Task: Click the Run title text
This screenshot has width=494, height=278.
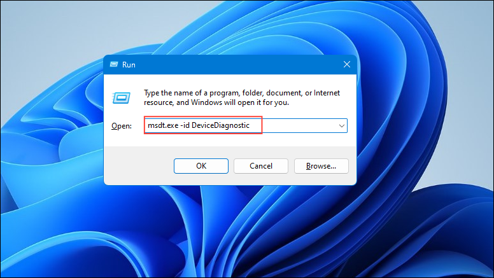Action: [129, 64]
